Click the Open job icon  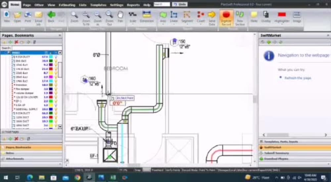17,15
